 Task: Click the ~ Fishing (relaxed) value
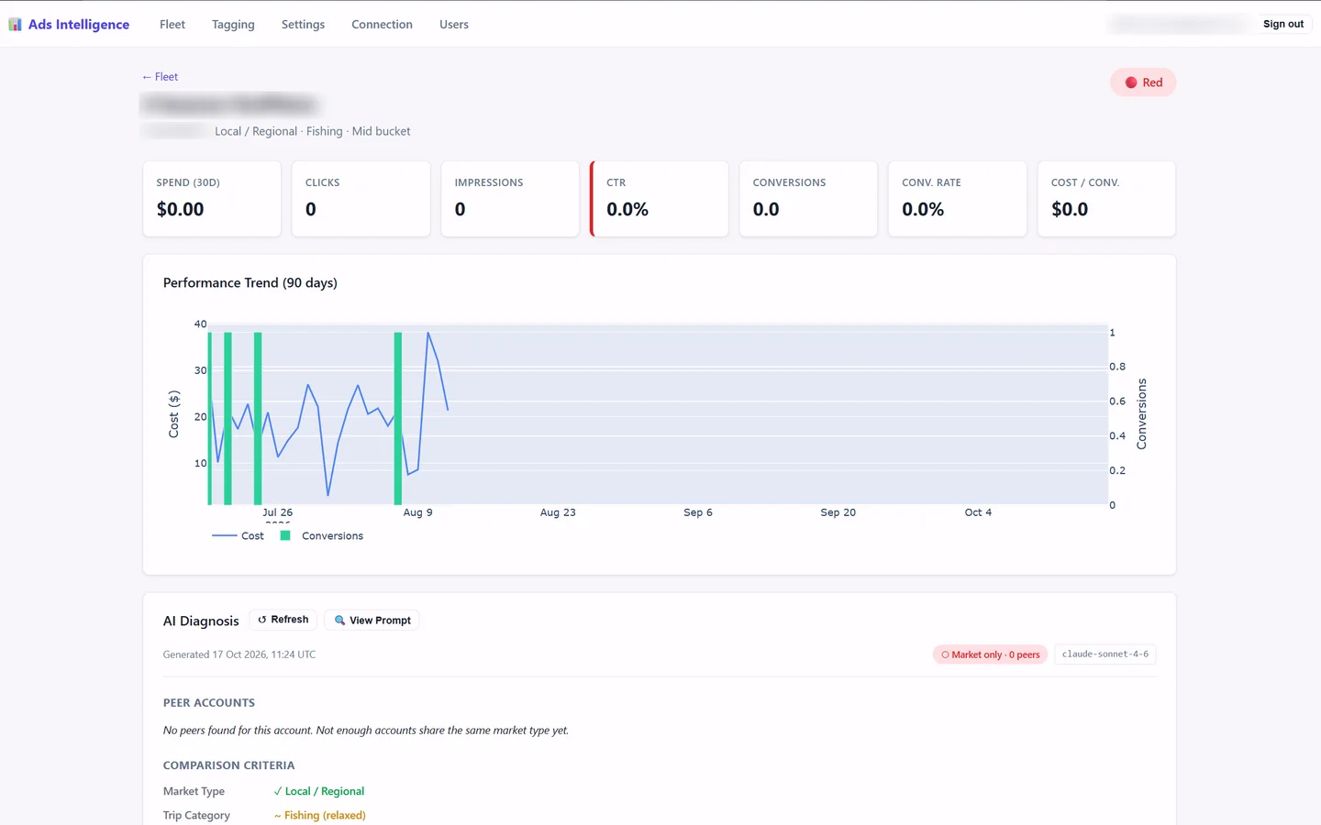[x=319, y=815]
